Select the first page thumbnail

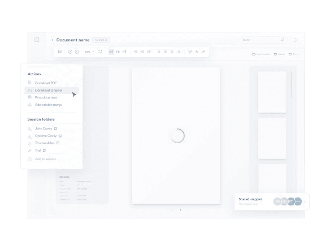click(x=272, y=92)
